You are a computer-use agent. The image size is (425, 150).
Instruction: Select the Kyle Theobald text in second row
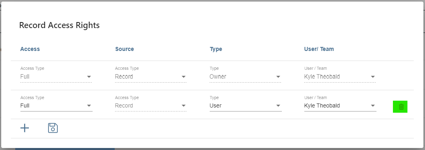322,106
